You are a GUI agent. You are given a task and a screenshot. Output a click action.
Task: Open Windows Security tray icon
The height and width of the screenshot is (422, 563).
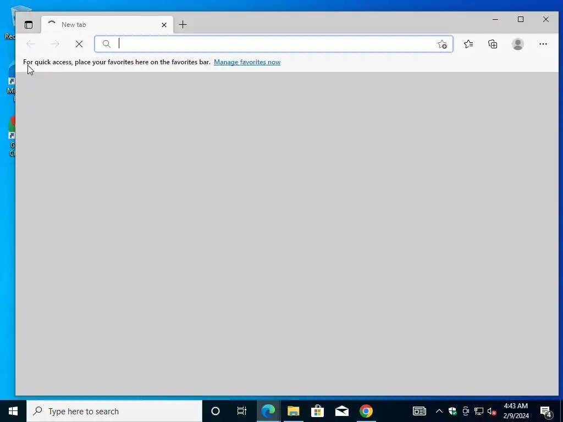pyautogui.click(x=452, y=411)
